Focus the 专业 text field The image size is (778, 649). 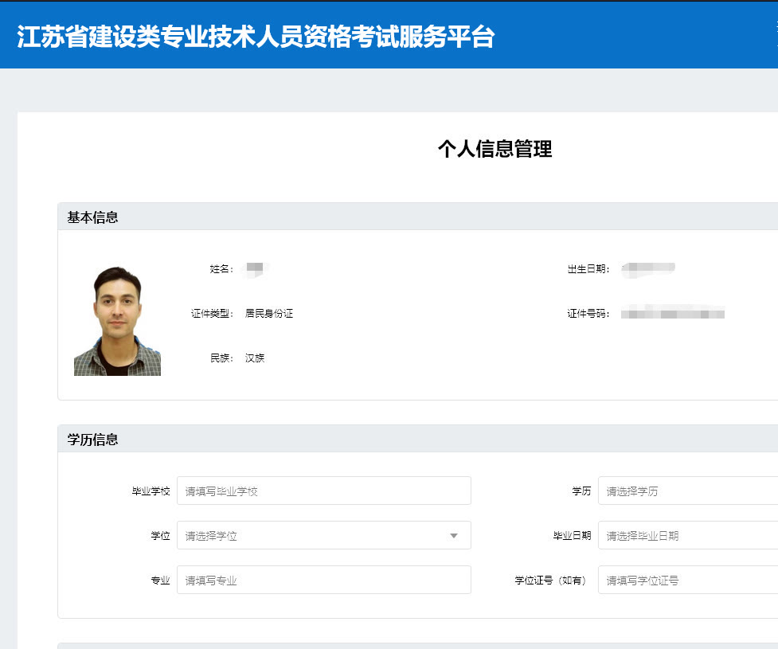click(323, 581)
